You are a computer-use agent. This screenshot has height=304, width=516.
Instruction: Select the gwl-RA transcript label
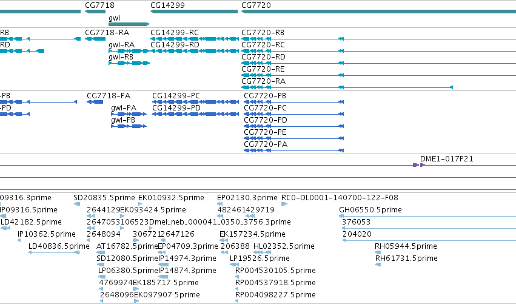[x=121, y=45]
